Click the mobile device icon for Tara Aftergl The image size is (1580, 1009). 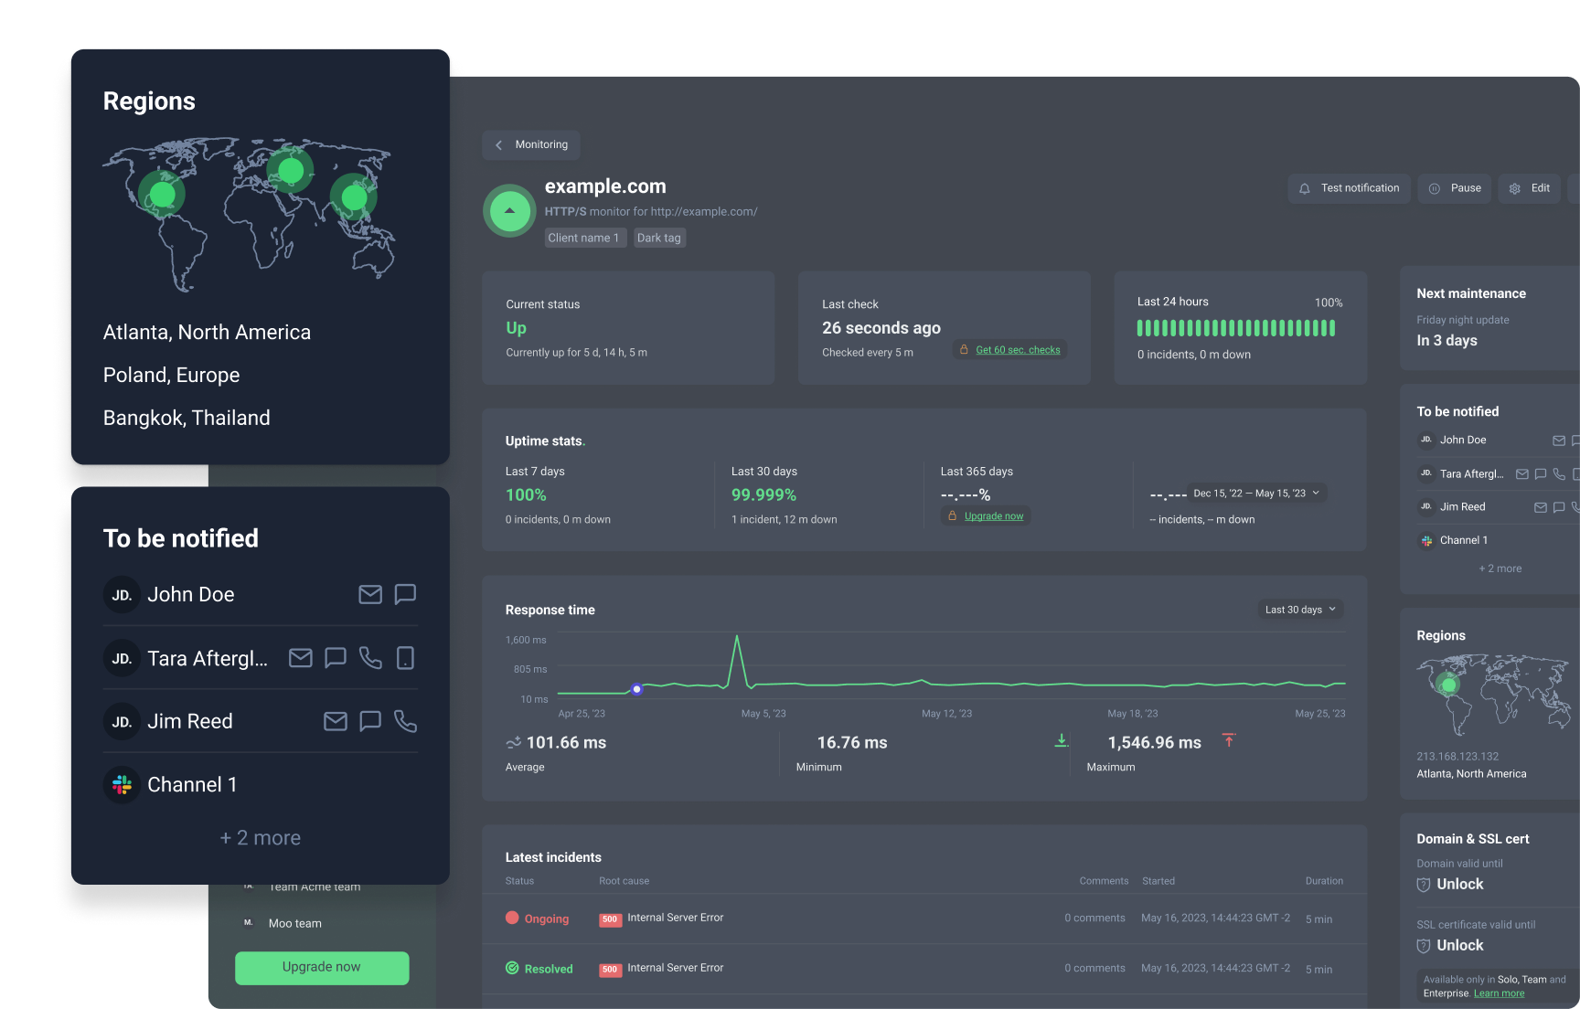tap(405, 658)
